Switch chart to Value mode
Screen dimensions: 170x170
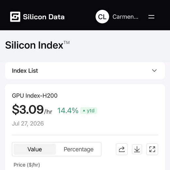point(35,149)
